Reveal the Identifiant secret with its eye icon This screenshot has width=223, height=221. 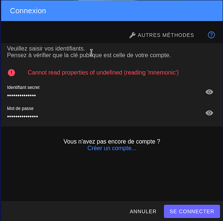(209, 92)
